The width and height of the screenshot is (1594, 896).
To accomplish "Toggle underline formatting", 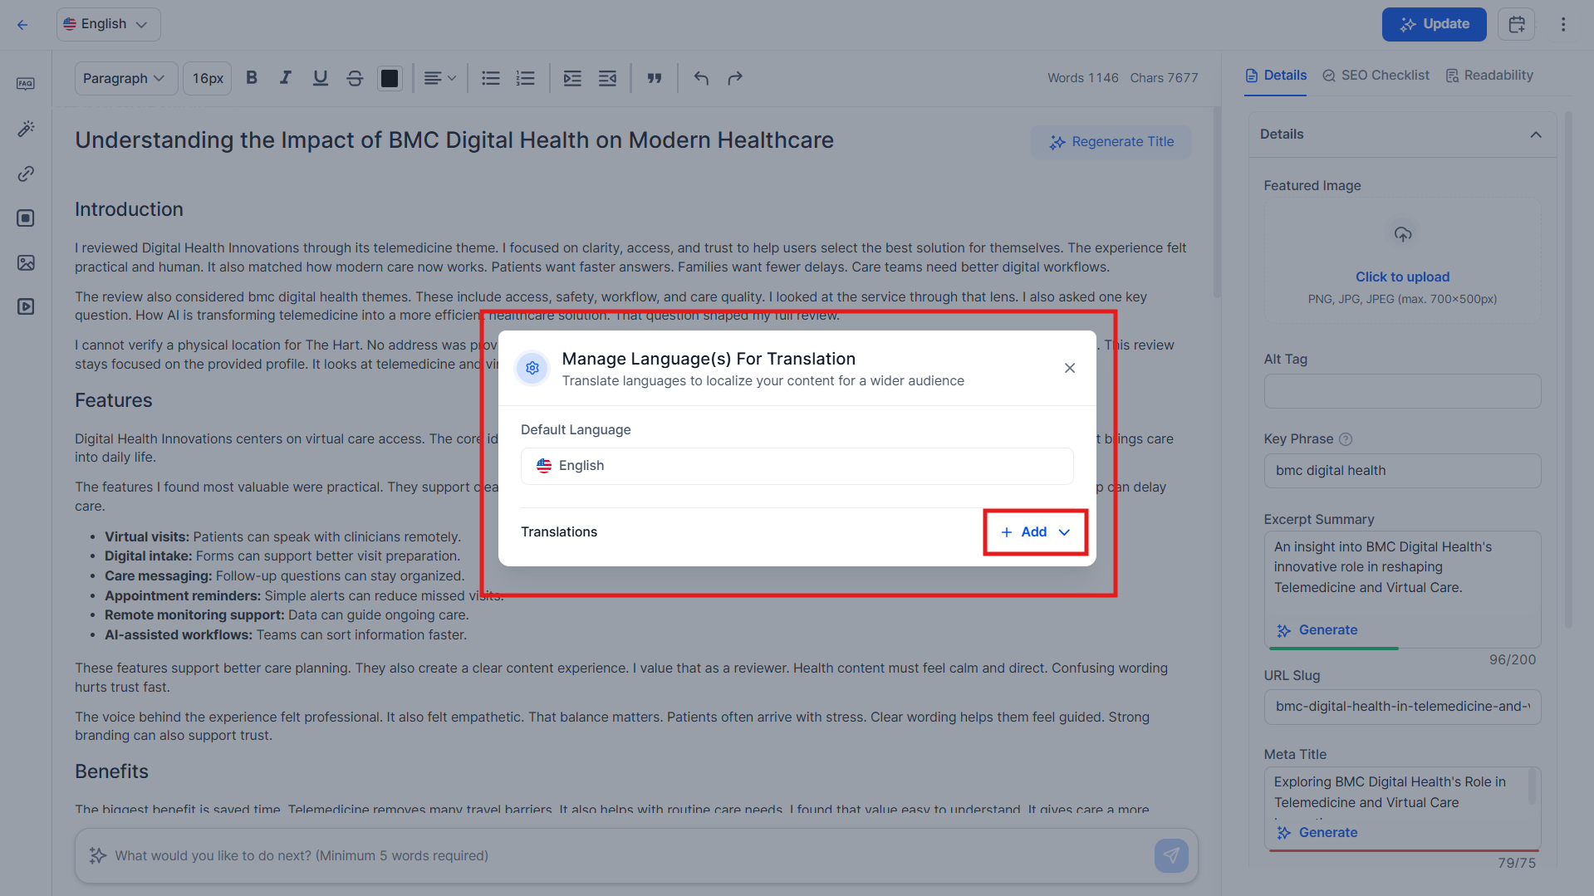I will click(x=320, y=78).
